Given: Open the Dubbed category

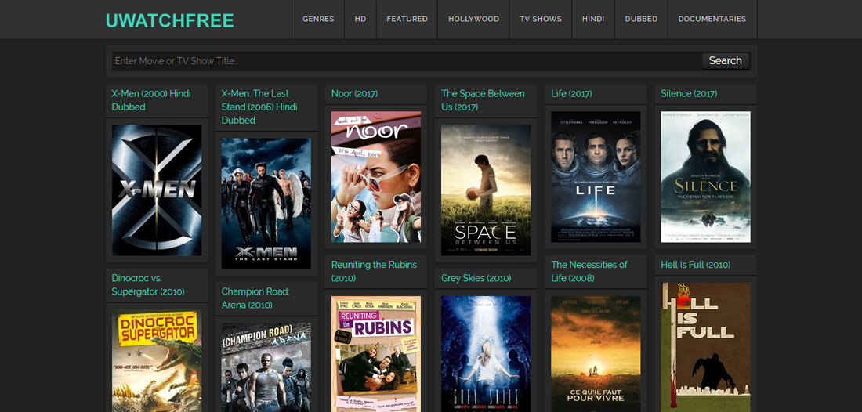Looking at the screenshot, I should coord(641,20).
